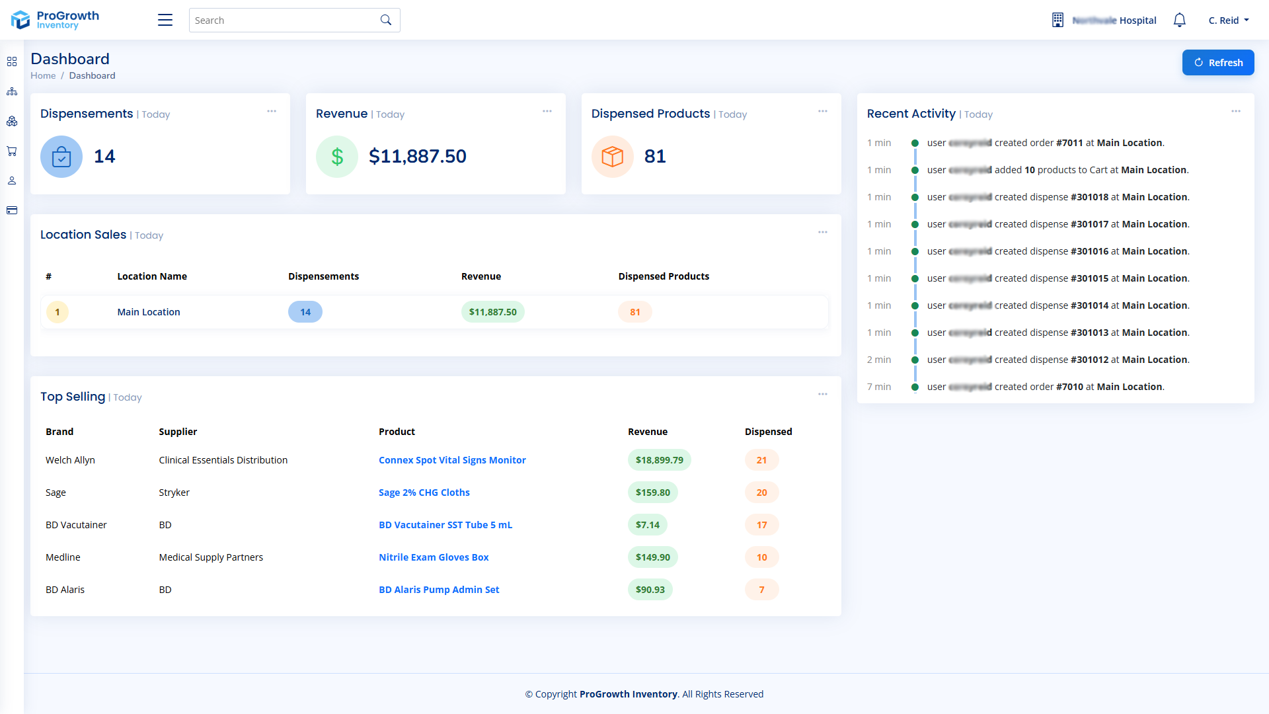Go to Home breadcrumb link
Viewport: 1269px width, 714px height.
pos(43,75)
